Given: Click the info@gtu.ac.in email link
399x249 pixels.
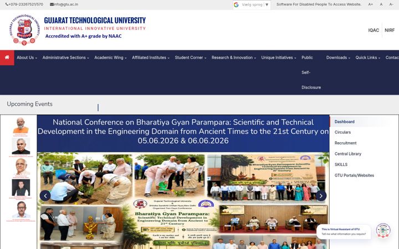Looking at the screenshot, I should pyautogui.click(x=64, y=4).
